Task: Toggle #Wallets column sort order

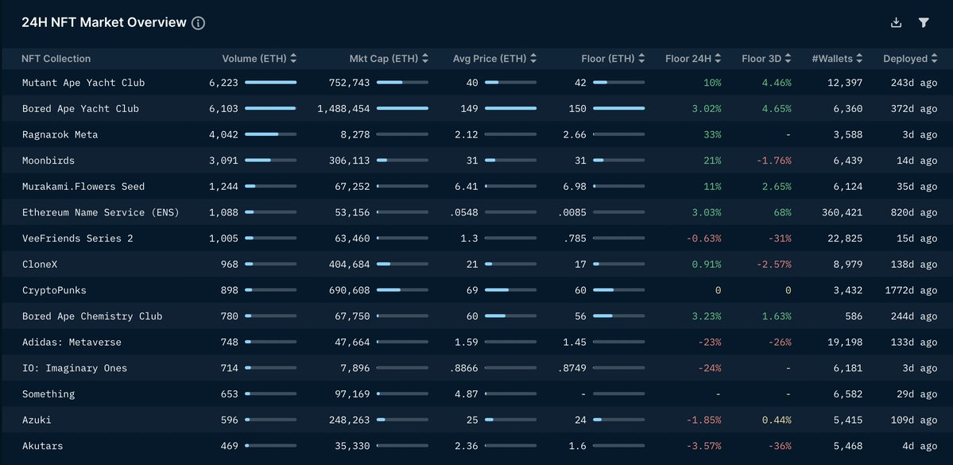Action: pyautogui.click(x=858, y=59)
